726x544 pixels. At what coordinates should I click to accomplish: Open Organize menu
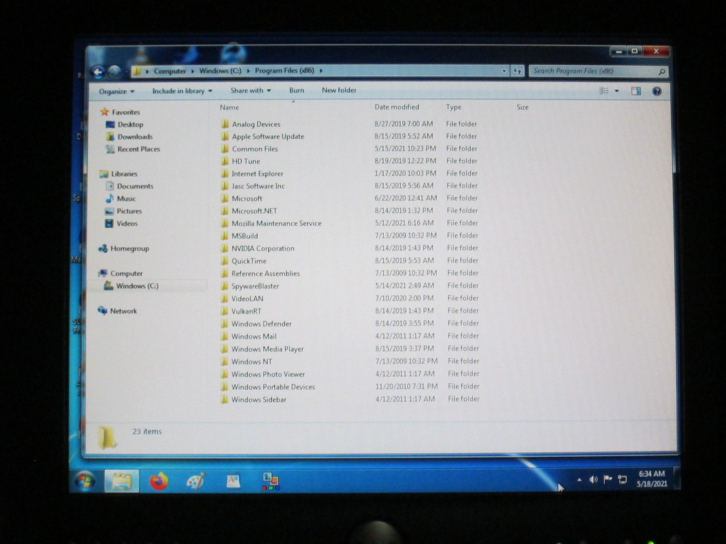coord(116,92)
